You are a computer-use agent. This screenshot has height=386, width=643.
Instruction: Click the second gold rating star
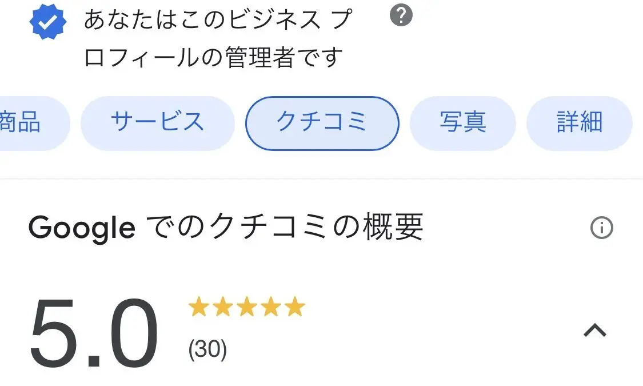click(222, 308)
